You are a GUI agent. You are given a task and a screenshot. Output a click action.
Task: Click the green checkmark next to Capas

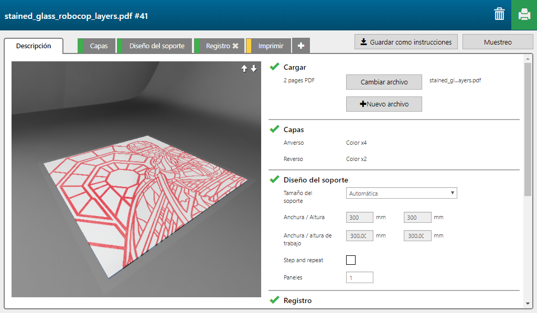click(274, 129)
